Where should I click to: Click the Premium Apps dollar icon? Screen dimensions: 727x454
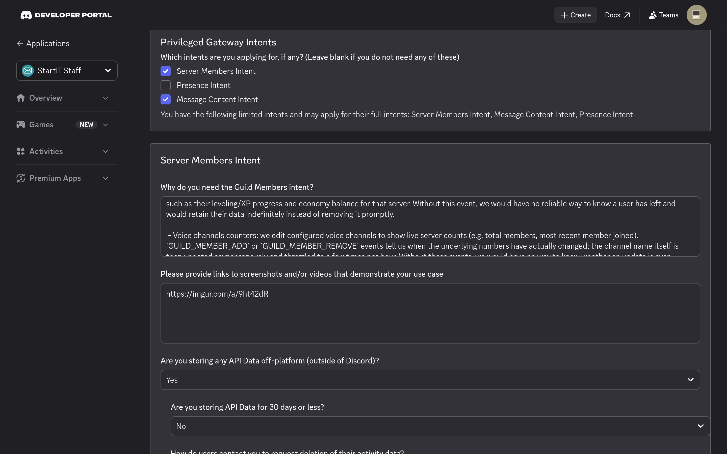pyautogui.click(x=21, y=178)
